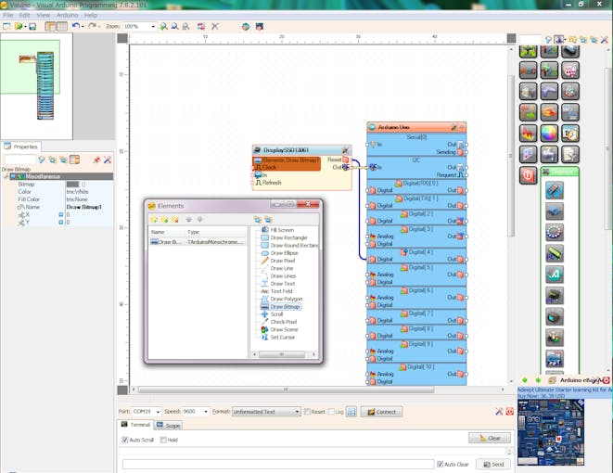613x473 pixels.
Task: Switch to the Terminal tab
Action: coord(135,425)
